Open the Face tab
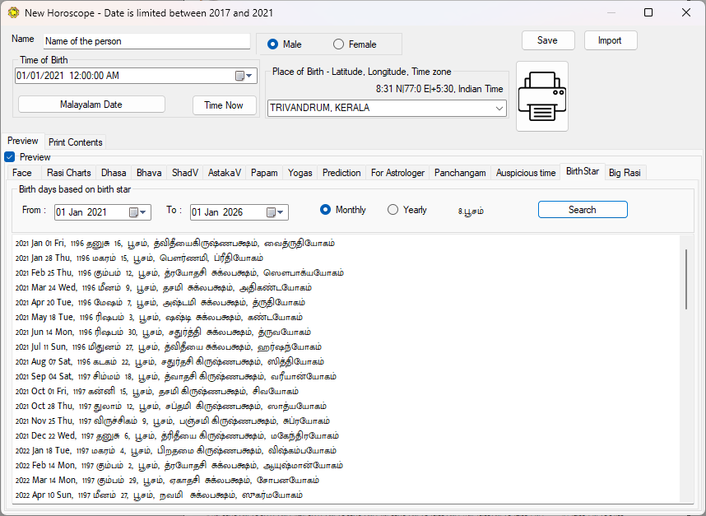Image resolution: width=706 pixels, height=516 pixels. [x=22, y=173]
